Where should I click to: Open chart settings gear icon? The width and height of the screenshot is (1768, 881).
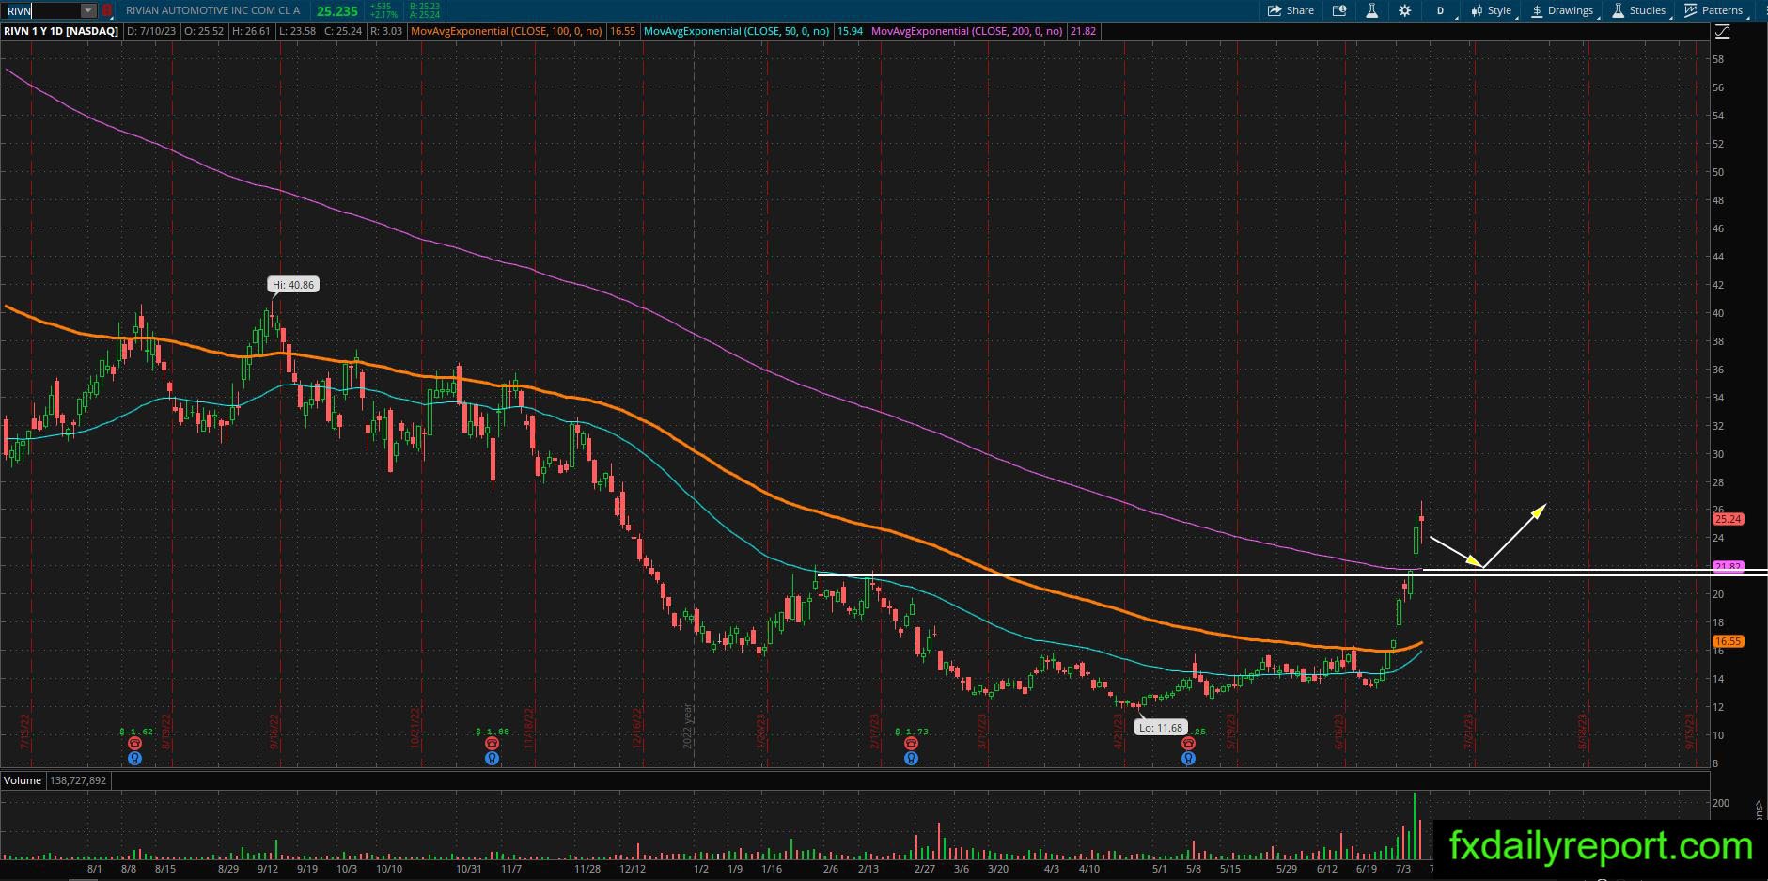pyautogui.click(x=1404, y=10)
